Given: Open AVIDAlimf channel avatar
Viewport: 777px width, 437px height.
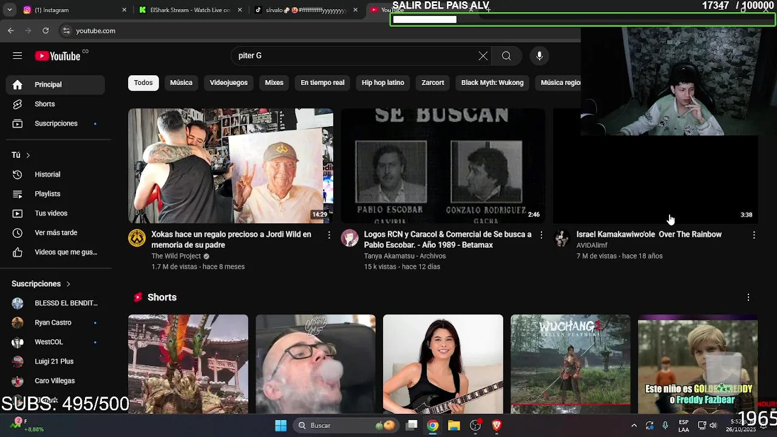Looking at the screenshot, I should coord(562,238).
